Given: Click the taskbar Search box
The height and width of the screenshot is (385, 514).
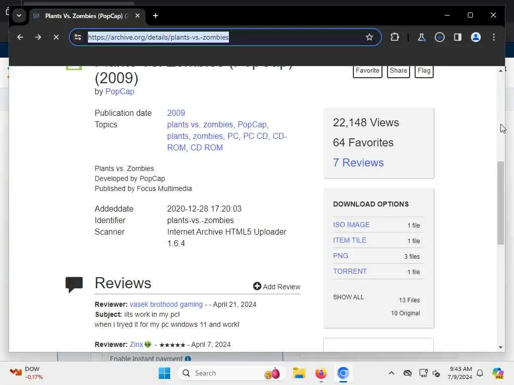Looking at the screenshot, I should coord(231,373).
